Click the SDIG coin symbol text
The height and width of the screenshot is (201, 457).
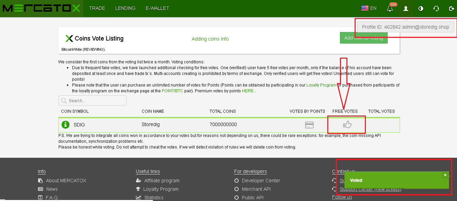(79, 125)
